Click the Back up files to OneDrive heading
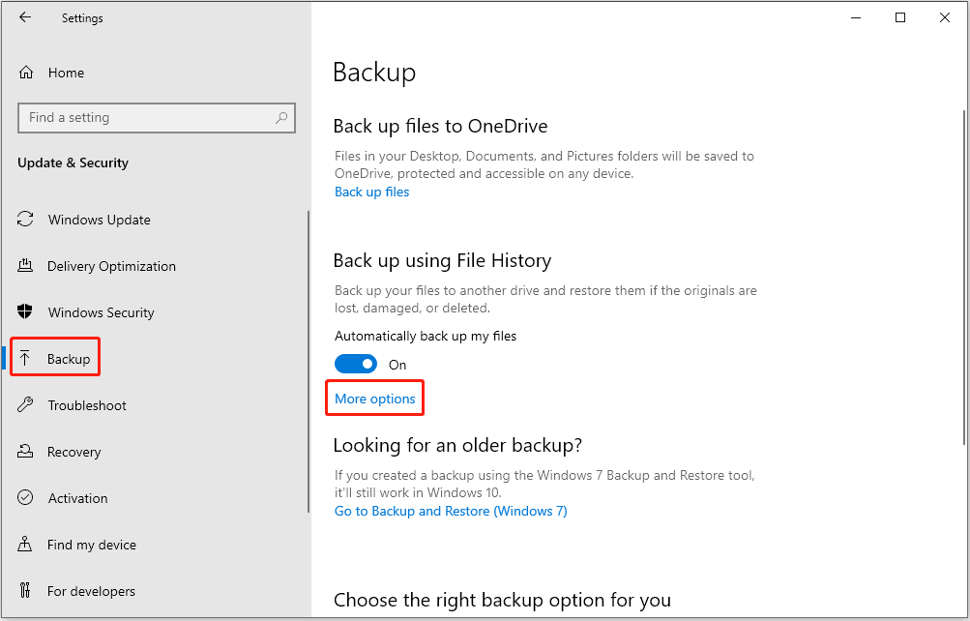 [x=440, y=126]
